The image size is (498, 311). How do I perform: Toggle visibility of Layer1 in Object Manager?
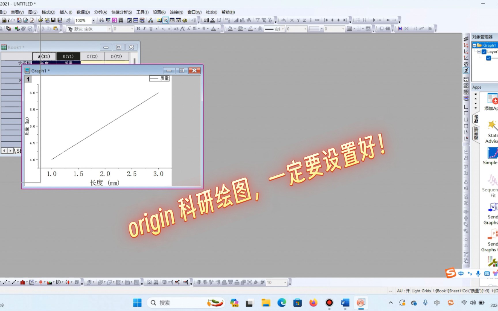tap(484, 52)
